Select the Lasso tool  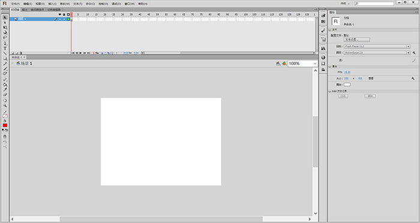pos(5,38)
